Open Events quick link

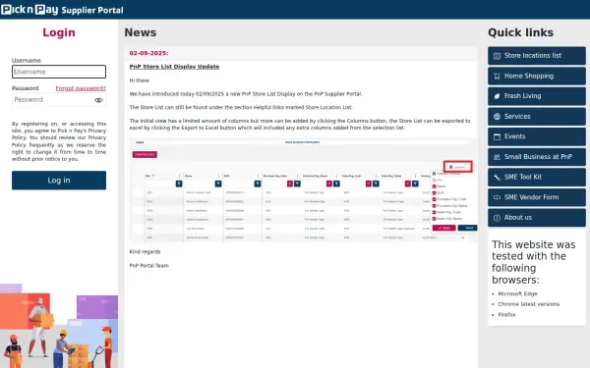coord(537,136)
